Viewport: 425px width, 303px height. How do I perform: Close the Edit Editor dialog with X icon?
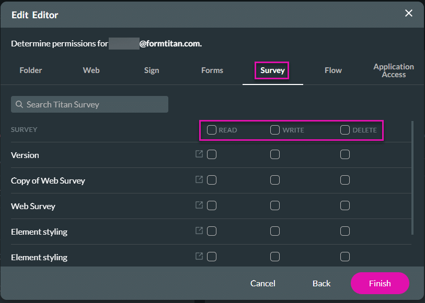tap(408, 13)
